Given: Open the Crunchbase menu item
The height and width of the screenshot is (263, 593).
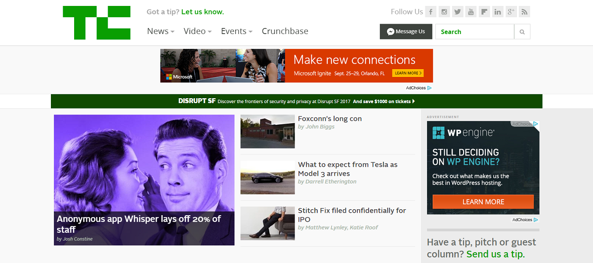Looking at the screenshot, I should (285, 31).
